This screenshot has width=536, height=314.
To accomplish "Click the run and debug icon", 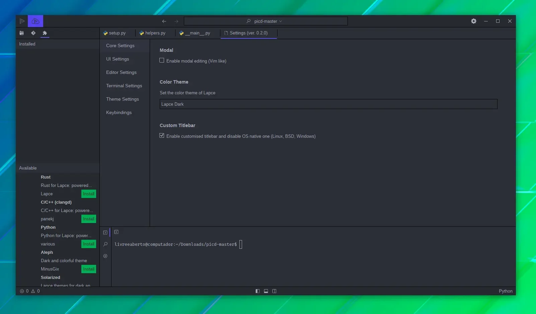I will pyautogui.click(x=22, y=21).
